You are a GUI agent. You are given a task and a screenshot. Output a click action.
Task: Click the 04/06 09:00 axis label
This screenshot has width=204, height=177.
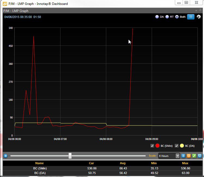(x=152, y=139)
